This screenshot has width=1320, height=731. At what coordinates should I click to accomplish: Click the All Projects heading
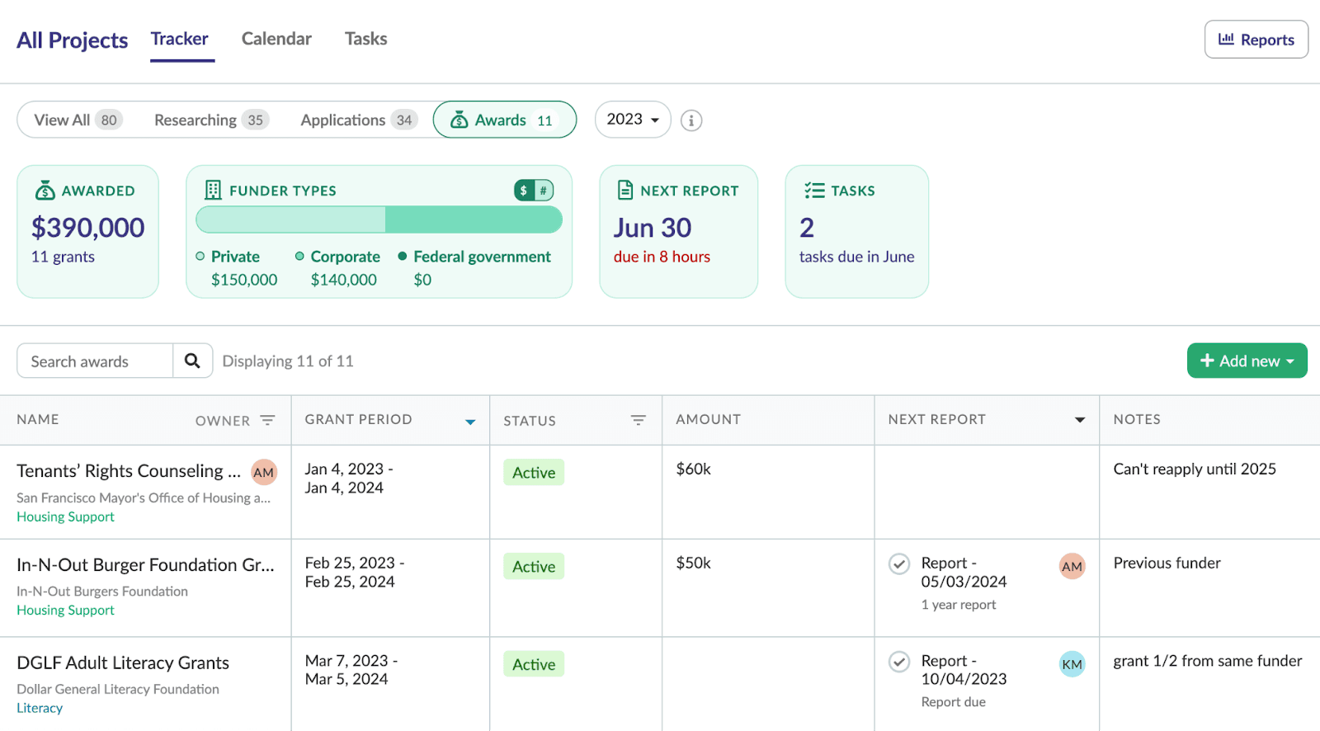[x=73, y=40]
